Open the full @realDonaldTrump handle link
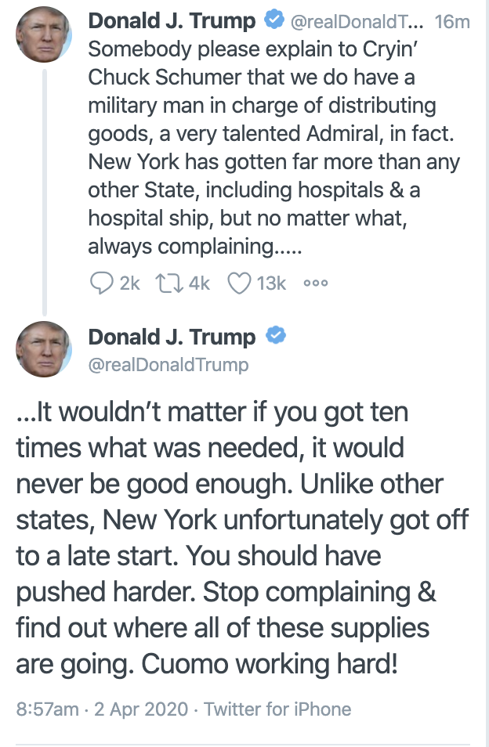The width and height of the screenshot is (489, 747). point(168,365)
